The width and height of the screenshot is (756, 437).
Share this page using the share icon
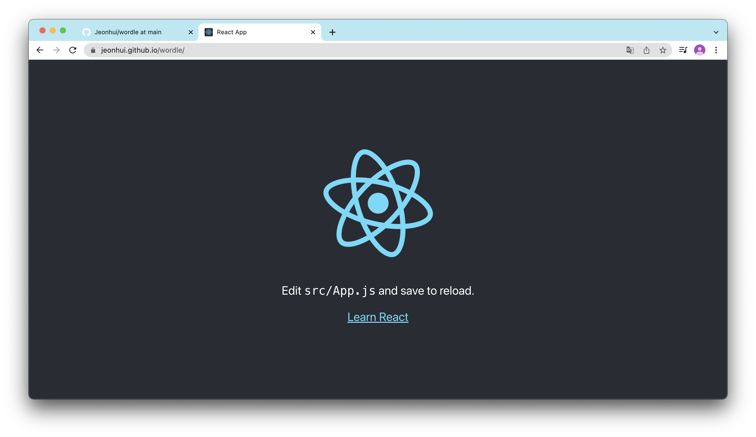647,50
